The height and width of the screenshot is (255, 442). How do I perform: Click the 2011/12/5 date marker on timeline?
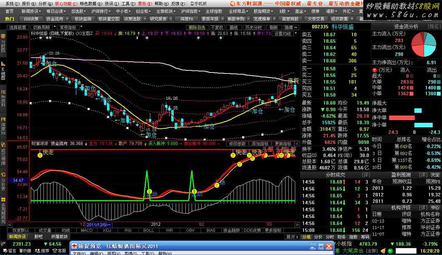(98, 225)
